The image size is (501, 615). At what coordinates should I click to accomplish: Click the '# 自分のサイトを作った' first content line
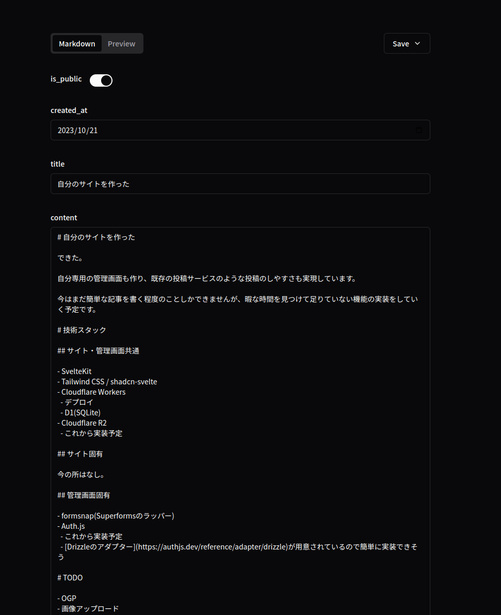(96, 237)
